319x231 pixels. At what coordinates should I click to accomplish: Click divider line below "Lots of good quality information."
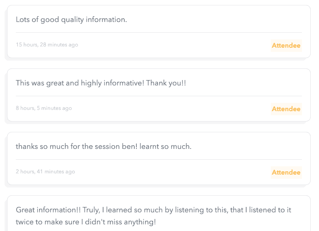pos(159,32)
